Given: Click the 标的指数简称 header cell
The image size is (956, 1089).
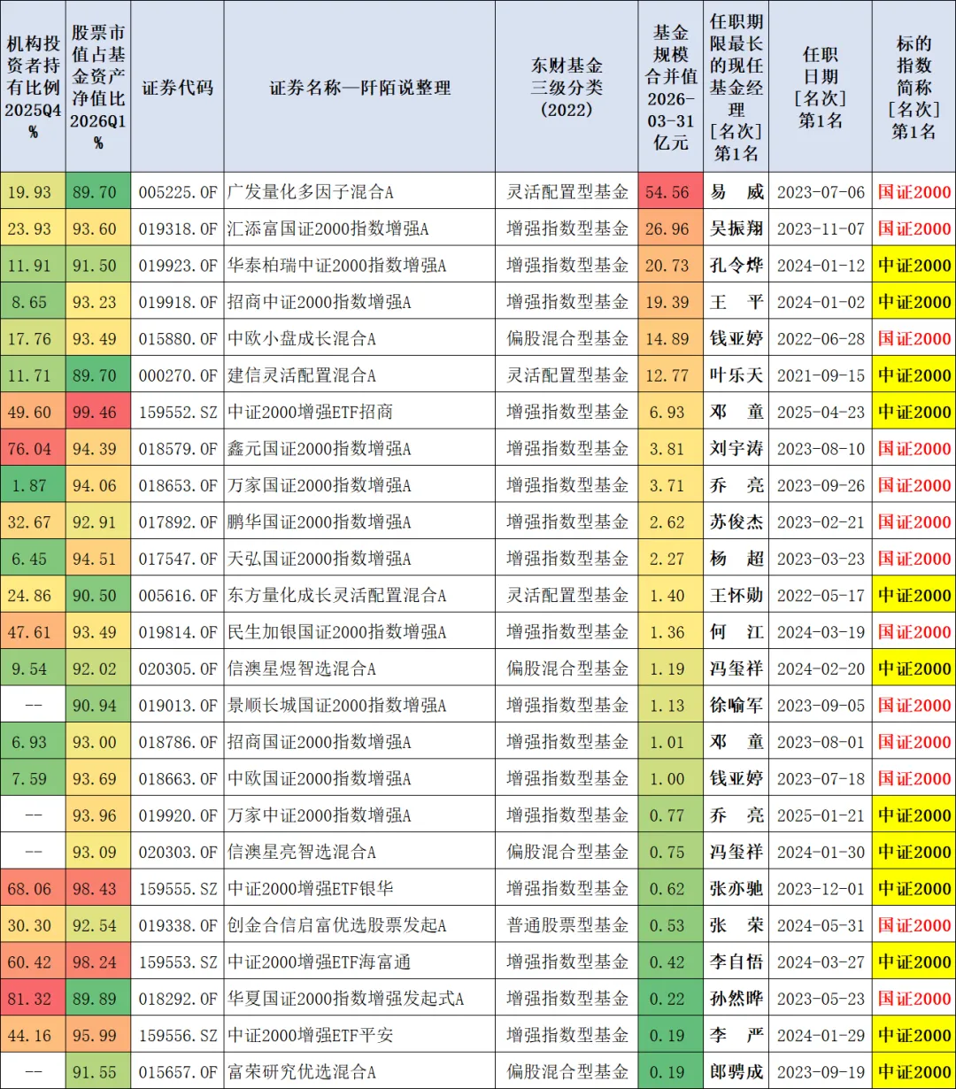Looking at the screenshot, I should tap(914, 88).
